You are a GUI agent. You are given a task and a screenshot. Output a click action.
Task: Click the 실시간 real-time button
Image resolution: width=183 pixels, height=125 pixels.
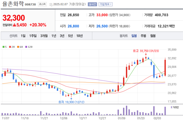point(92,4)
